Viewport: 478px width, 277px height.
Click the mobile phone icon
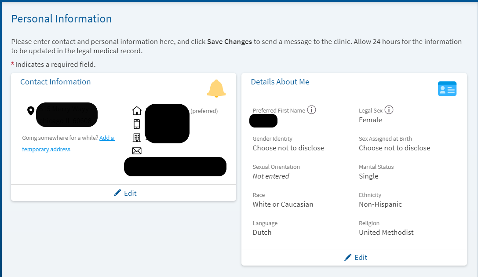point(137,124)
